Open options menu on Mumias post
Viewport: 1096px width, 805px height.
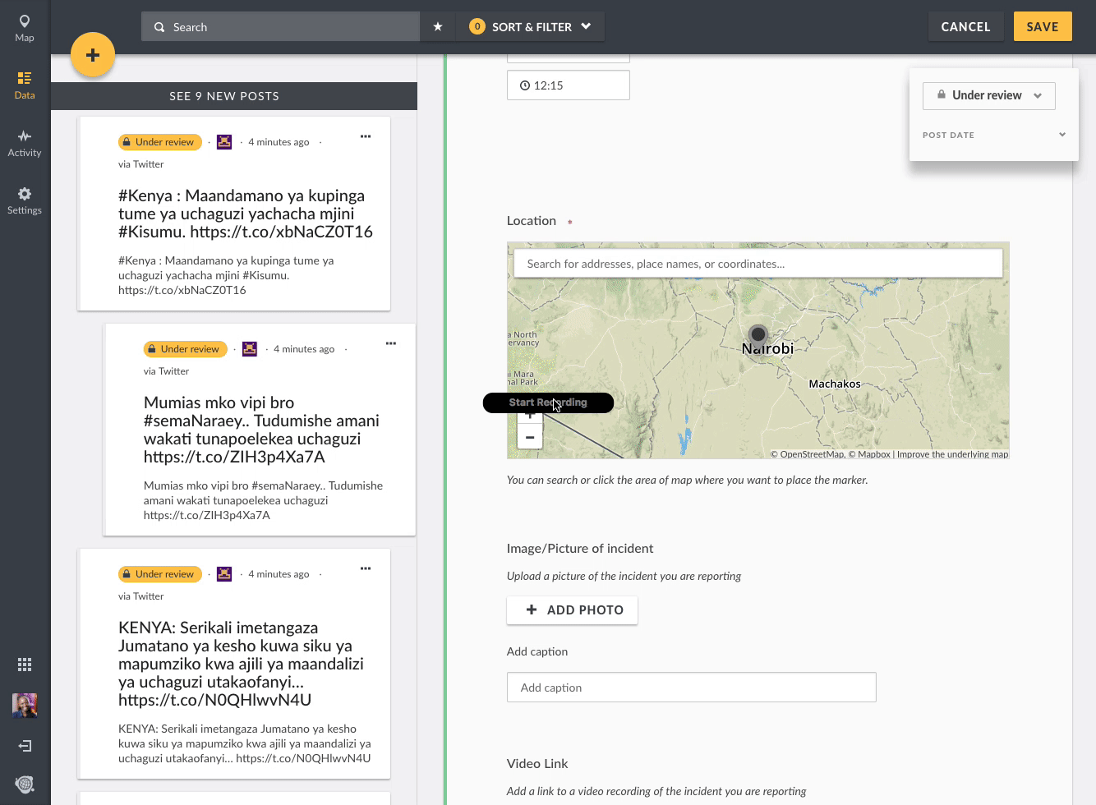click(391, 343)
